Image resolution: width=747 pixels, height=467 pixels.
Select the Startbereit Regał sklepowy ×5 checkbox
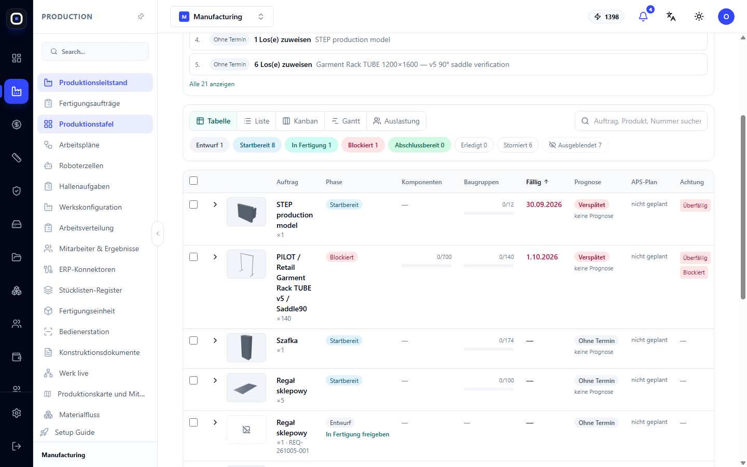coord(193,380)
